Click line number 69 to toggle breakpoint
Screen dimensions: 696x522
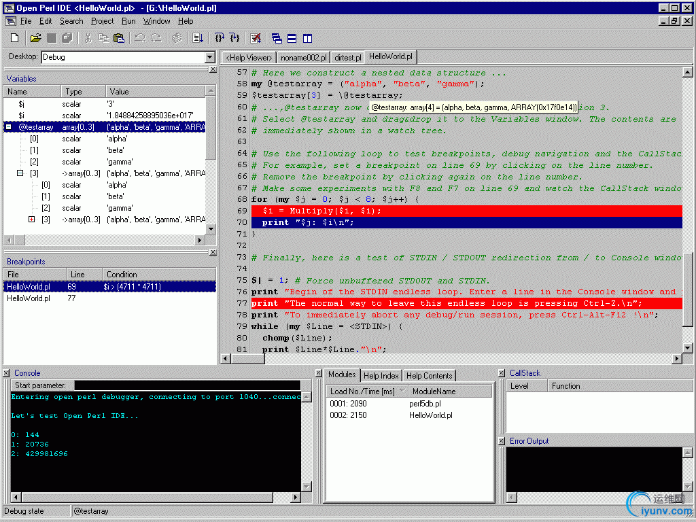pyautogui.click(x=242, y=211)
